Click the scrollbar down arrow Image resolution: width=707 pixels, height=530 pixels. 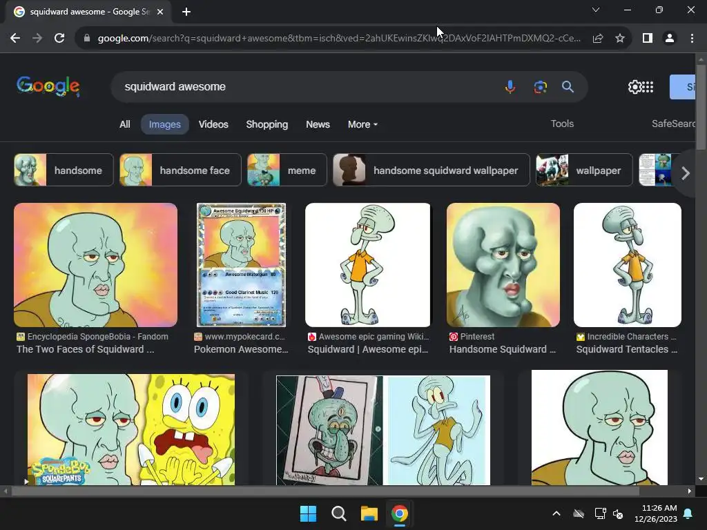[701, 479]
